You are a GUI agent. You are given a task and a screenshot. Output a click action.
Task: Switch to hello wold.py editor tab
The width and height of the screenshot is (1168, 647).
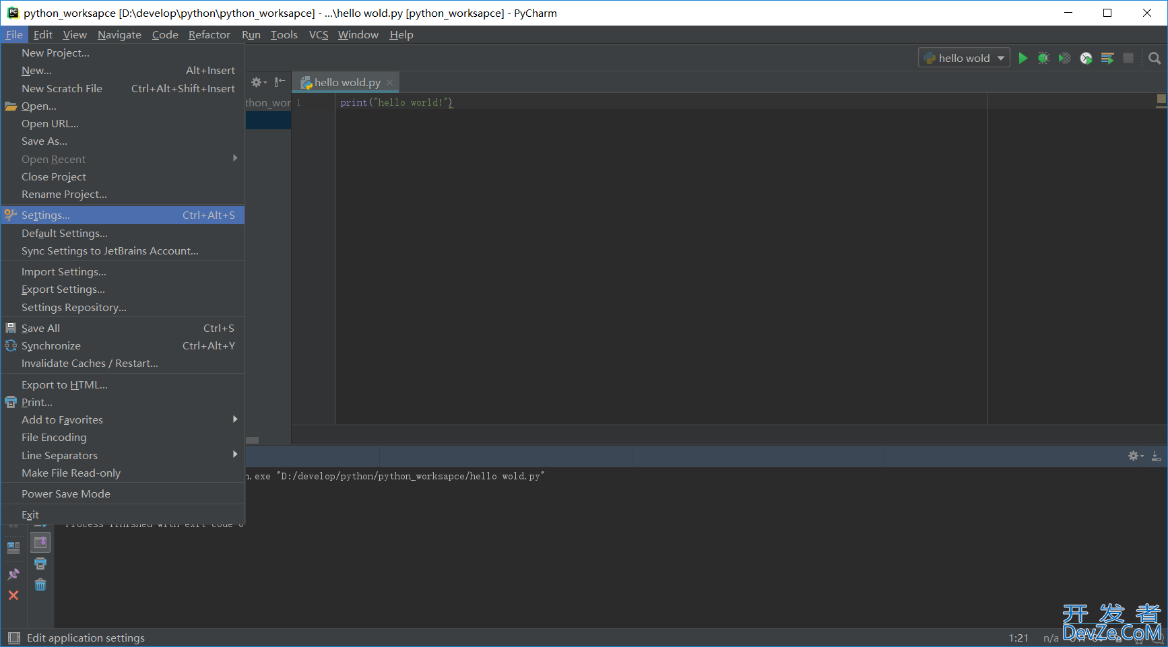click(347, 82)
